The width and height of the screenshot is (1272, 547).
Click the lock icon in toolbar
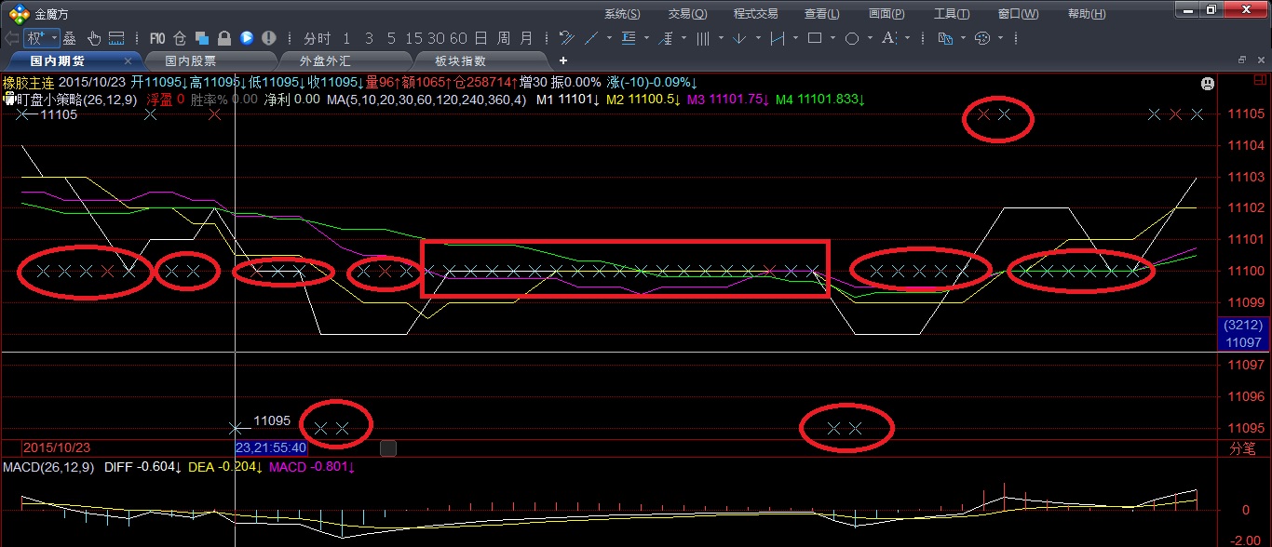pyautogui.click(x=223, y=38)
